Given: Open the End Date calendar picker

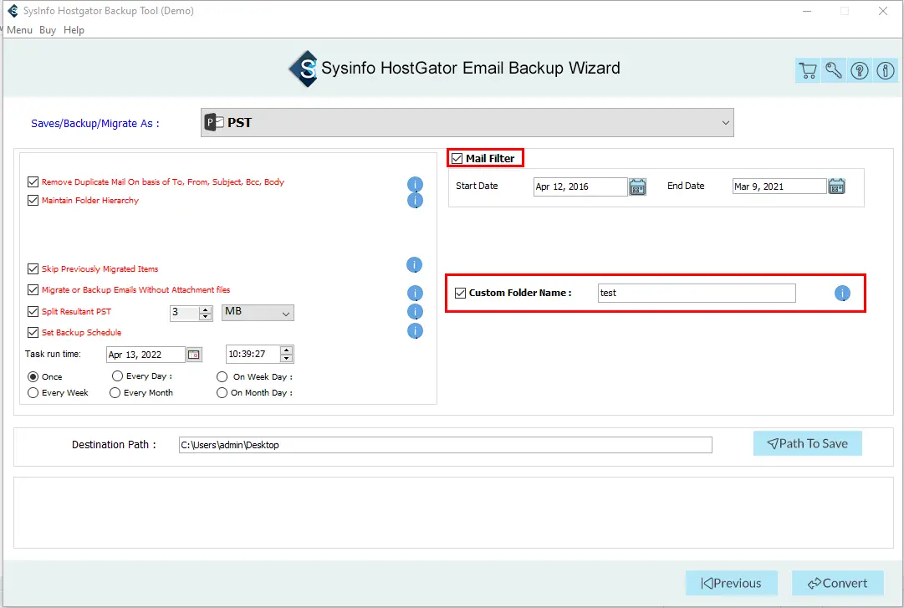Looking at the screenshot, I should pyautogui.click(x=836, y=186).
